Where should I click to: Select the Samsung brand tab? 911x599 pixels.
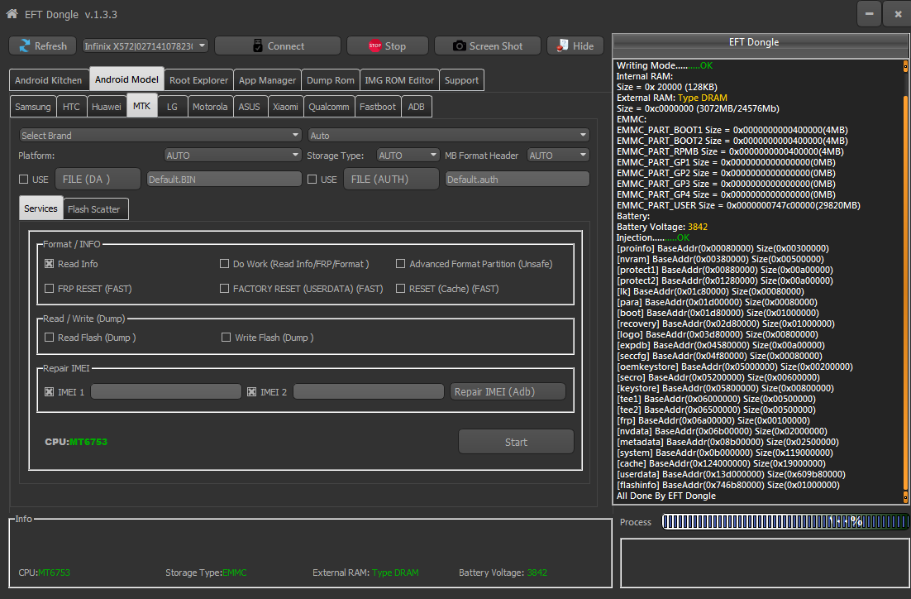[x=33, y=107]
